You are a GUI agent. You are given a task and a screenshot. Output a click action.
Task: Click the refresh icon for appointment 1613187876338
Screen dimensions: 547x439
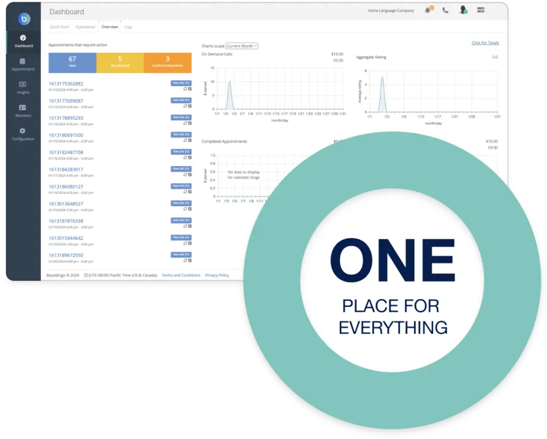[185, 226]
